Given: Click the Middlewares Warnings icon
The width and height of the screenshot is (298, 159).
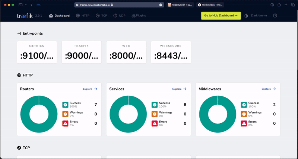Looking at the screenshot, I should [x=244, y=114].
